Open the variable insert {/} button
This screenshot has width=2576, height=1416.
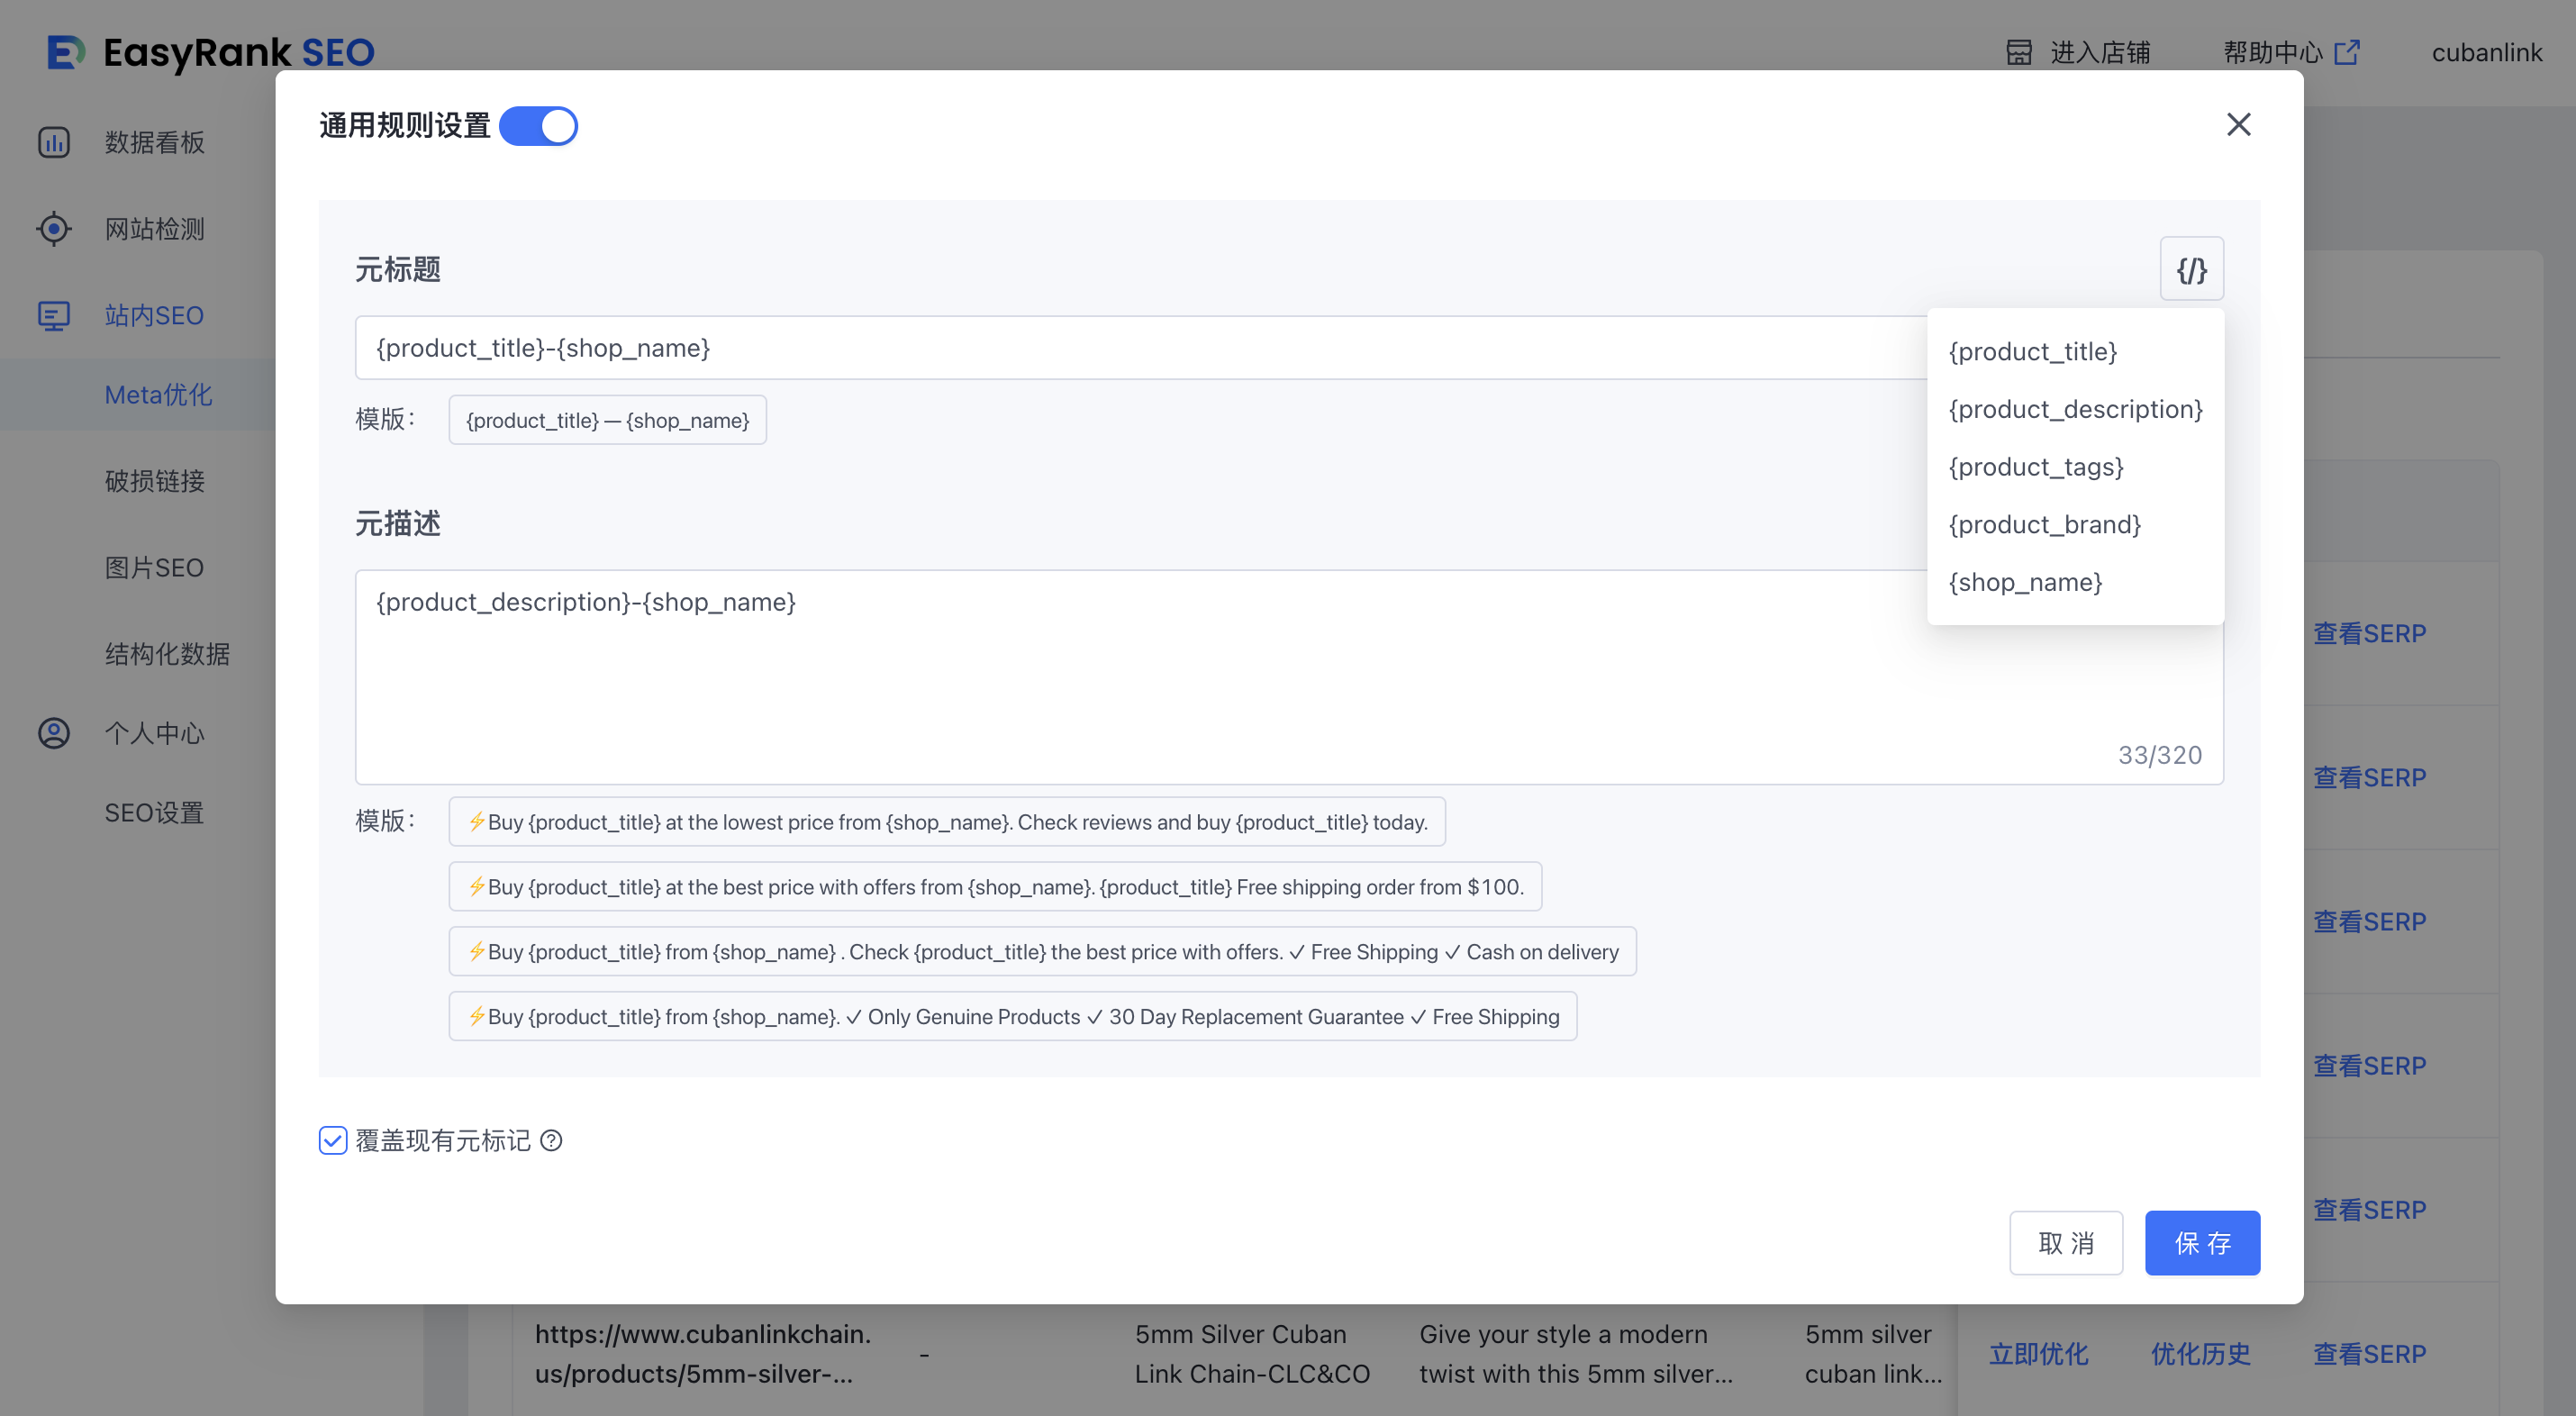pyautogui.click(x=2191, y=269)
